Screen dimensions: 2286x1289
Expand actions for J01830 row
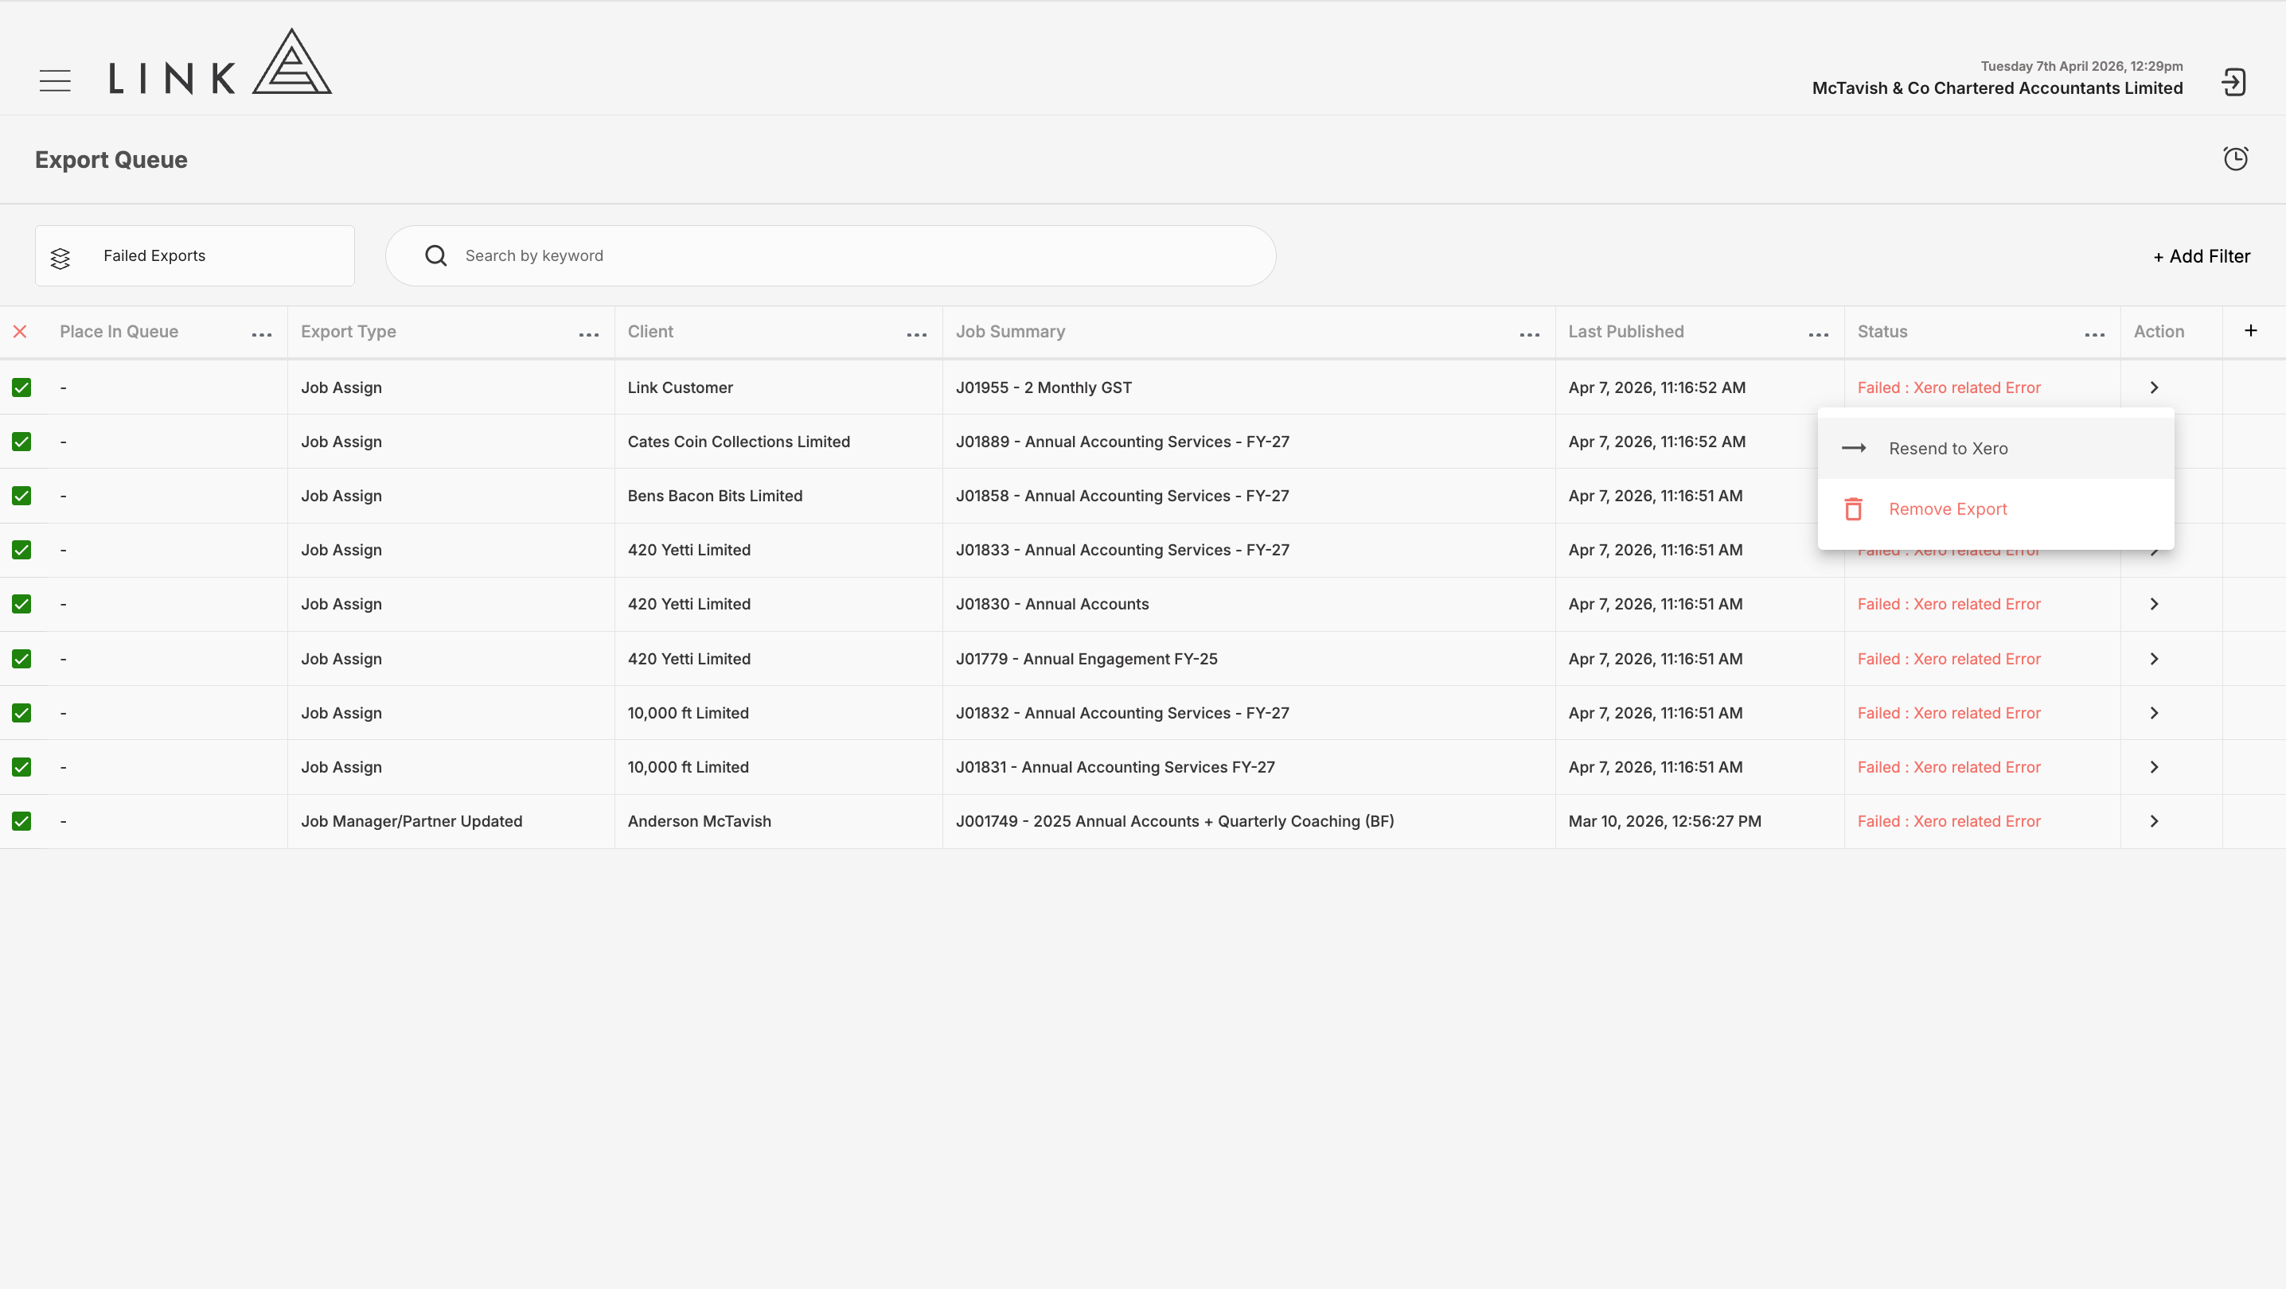[2154, 604]
